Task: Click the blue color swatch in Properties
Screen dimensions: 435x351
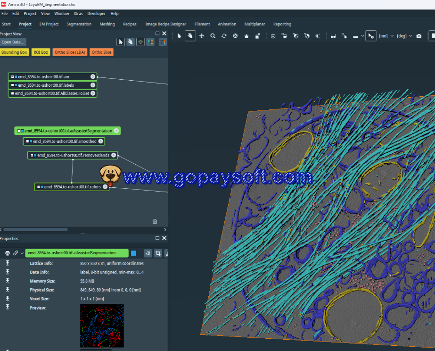Action: 134,253
